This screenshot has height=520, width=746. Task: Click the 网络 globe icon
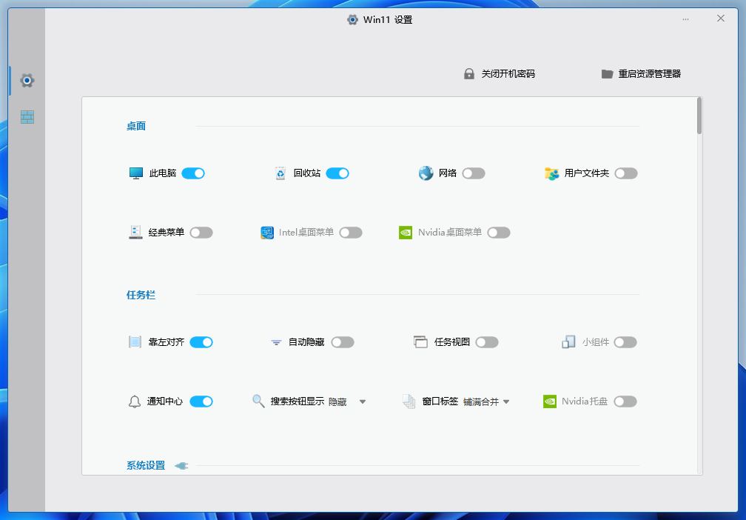tap(426, 173)
